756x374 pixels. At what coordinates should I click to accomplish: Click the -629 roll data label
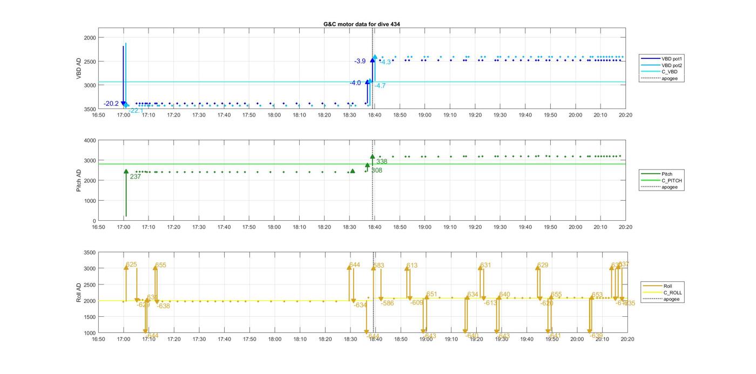(143, 305)
